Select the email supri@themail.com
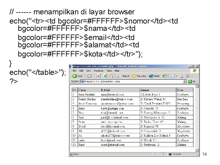220x165 pixels. (x=113, y=145)
